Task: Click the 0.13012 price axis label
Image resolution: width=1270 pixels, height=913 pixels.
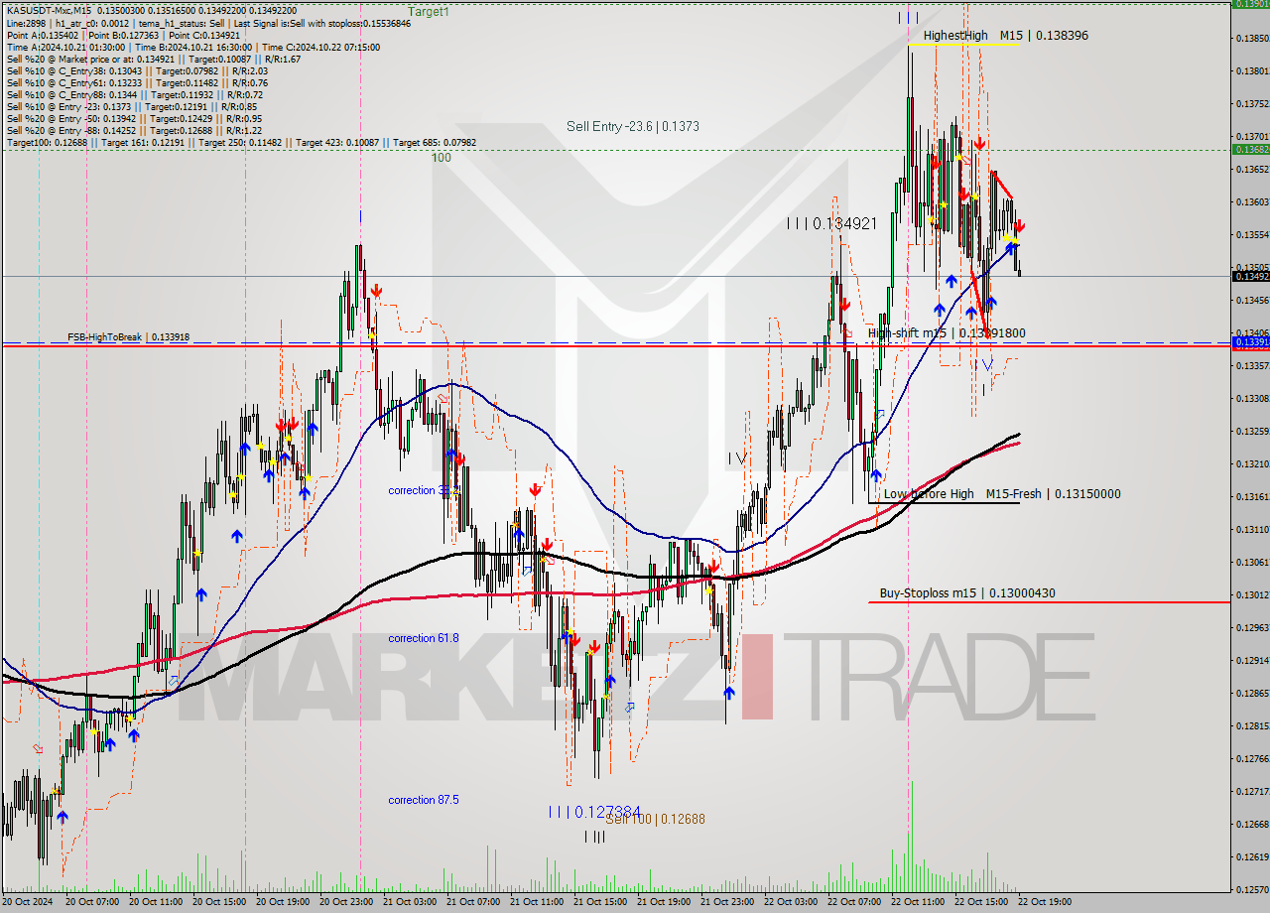Action: [1252, 594]
